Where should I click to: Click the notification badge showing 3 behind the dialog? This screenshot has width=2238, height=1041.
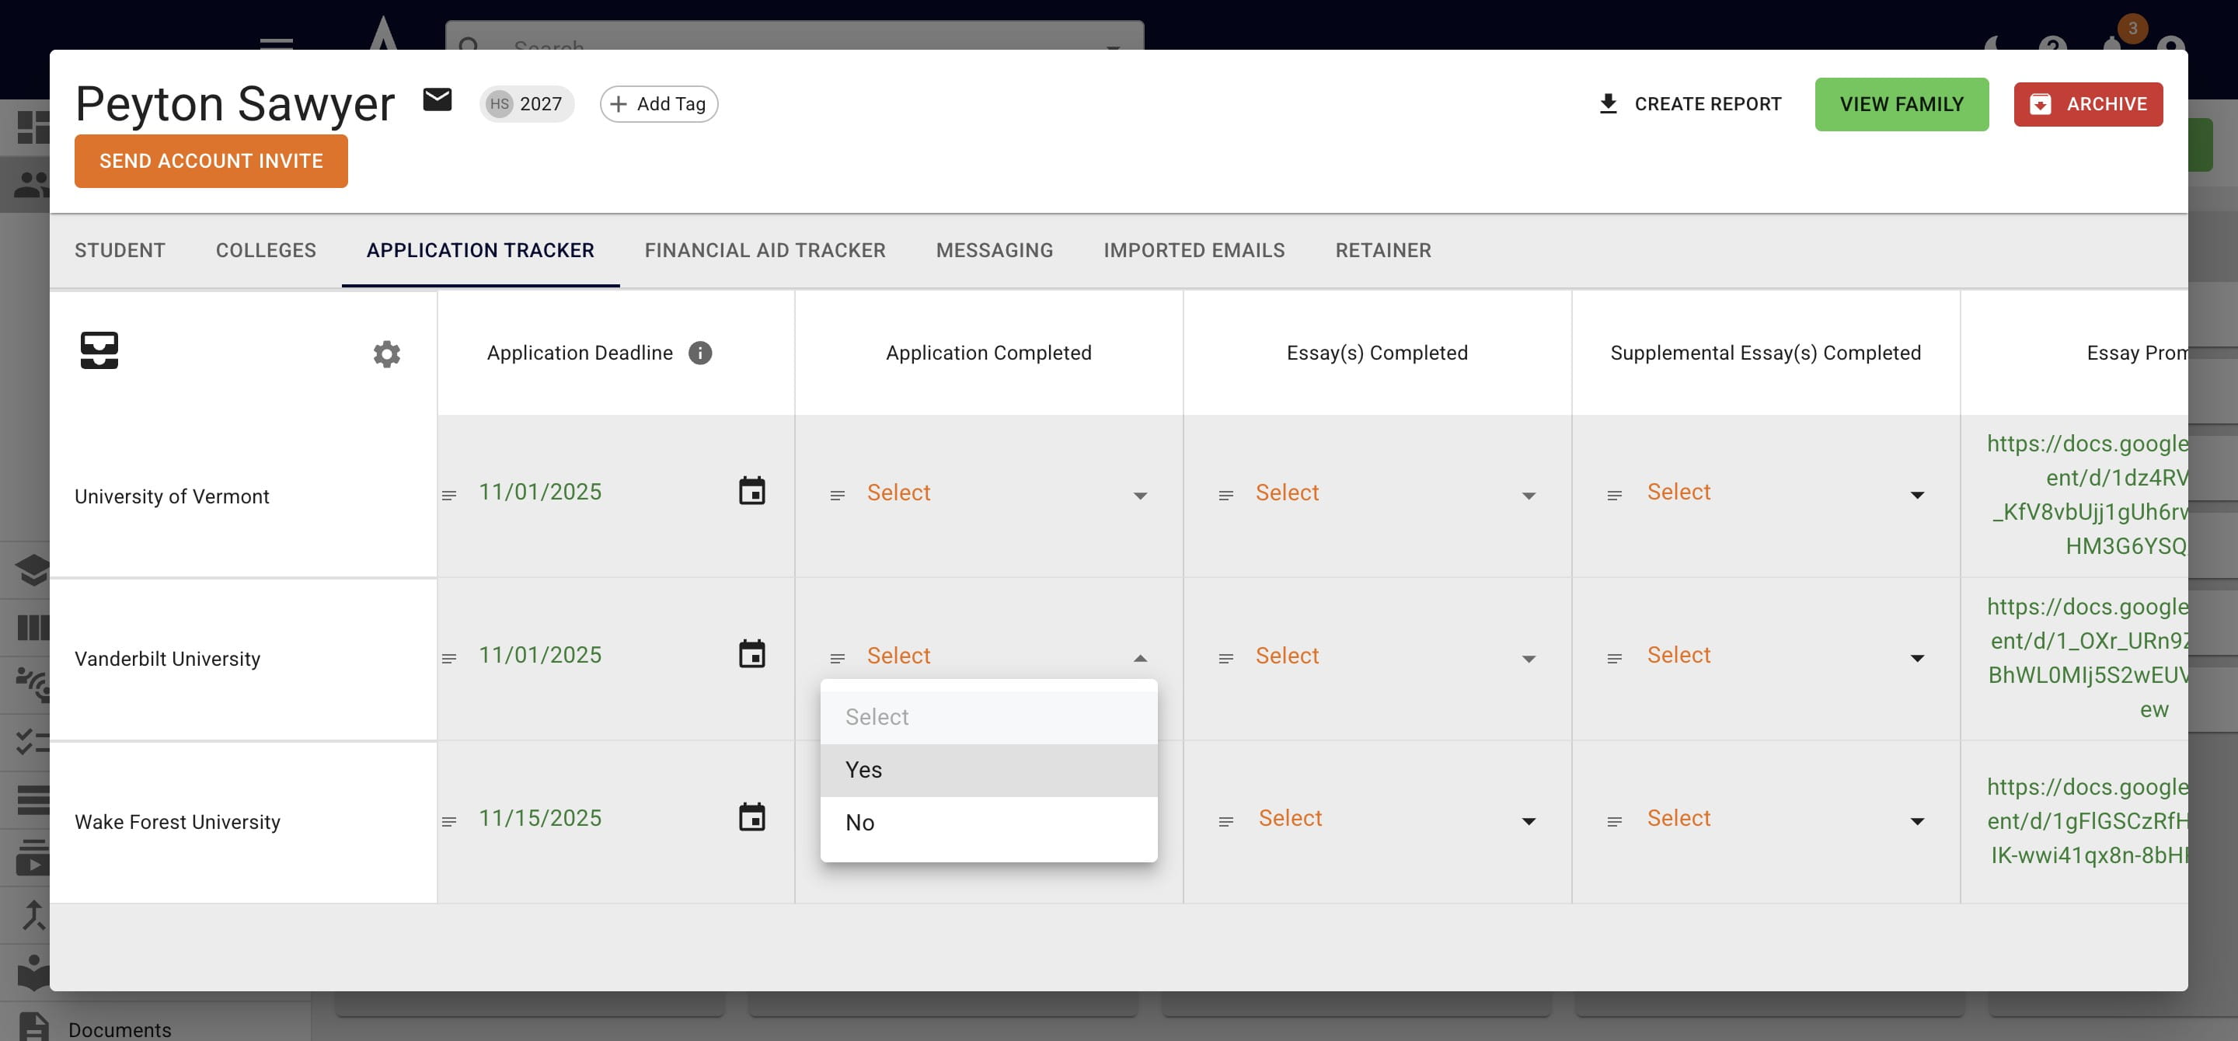pyautogui.click(x=2132, y=28)
